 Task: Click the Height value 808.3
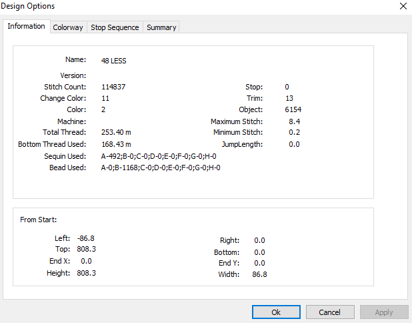coord(87,273)
